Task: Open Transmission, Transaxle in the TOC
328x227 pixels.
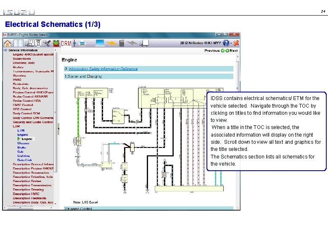Action: tap(33, 71)
